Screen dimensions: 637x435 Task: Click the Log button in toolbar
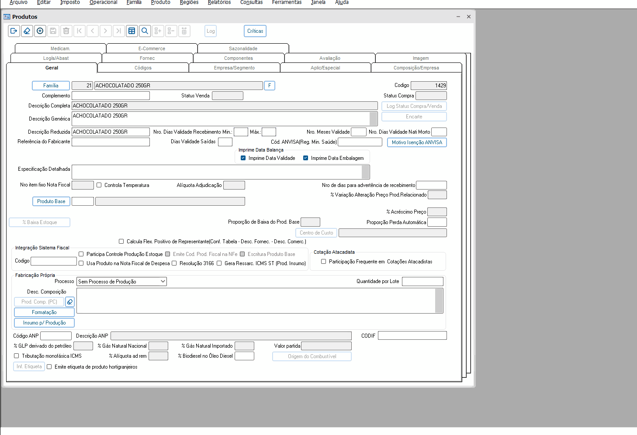click(211, 31)
